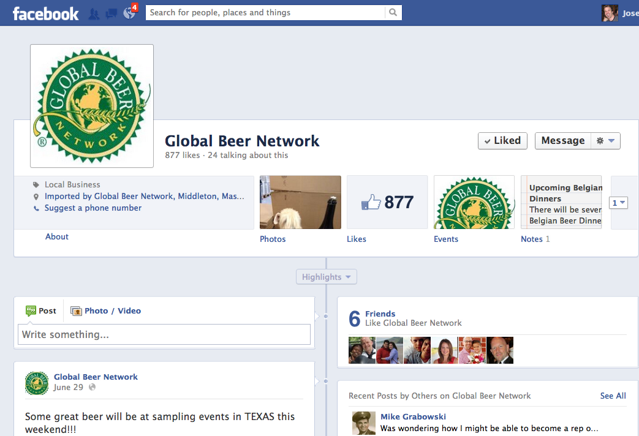Click the Message button

[x=563, y=141]
